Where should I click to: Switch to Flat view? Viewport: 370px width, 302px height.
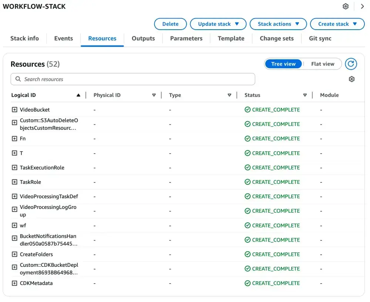322,64
